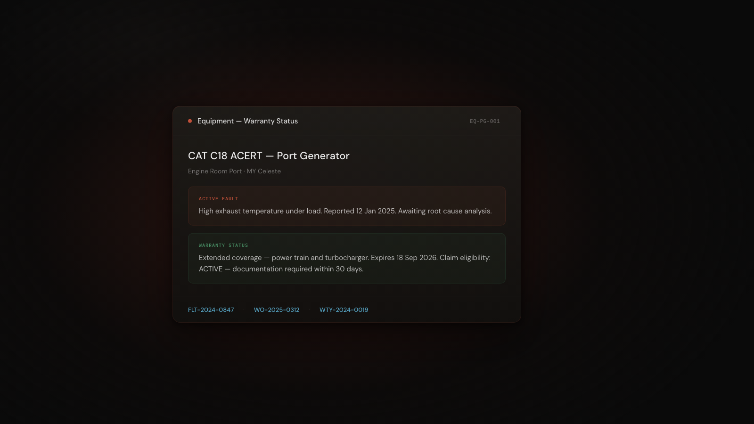Viewport: 754px width, 424px height.
Task: Click the separator dot before WTY-2024-0019
Action: (x=310, y=310)
